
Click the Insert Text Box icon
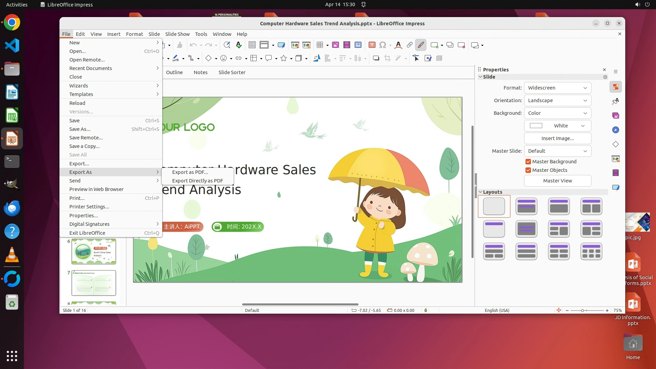coord(372,45)
